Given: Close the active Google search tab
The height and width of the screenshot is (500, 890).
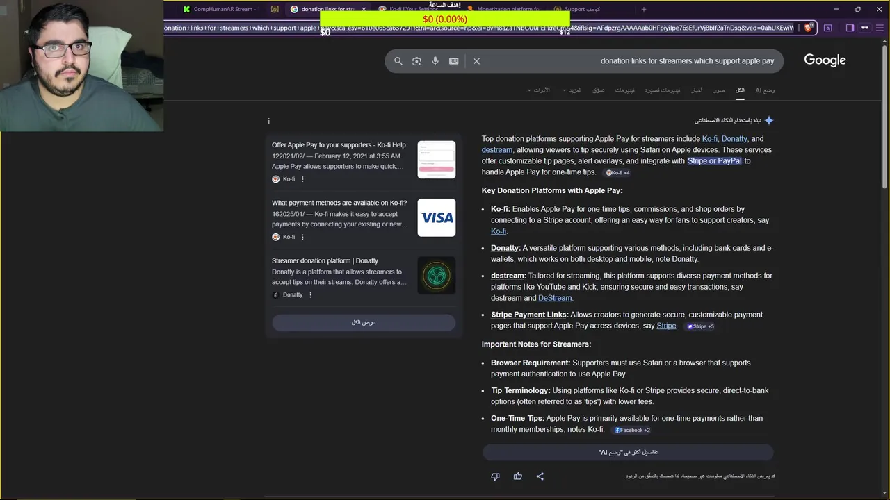Looking at the screenshot, I should pos(364,9).
